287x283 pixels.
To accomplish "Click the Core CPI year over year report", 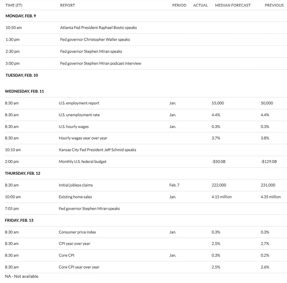I will pos(79,267).
